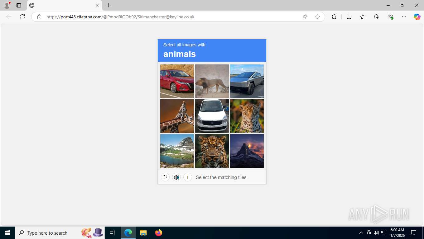Open Microsoft Edge from the taskbar
This screenshot has height=239, width=424.
(128, 233)
